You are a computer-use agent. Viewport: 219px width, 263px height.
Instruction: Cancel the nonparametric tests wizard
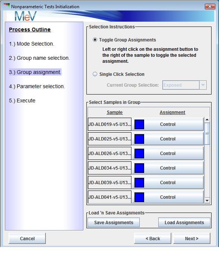pyautogui.click(x=27, y=238)
